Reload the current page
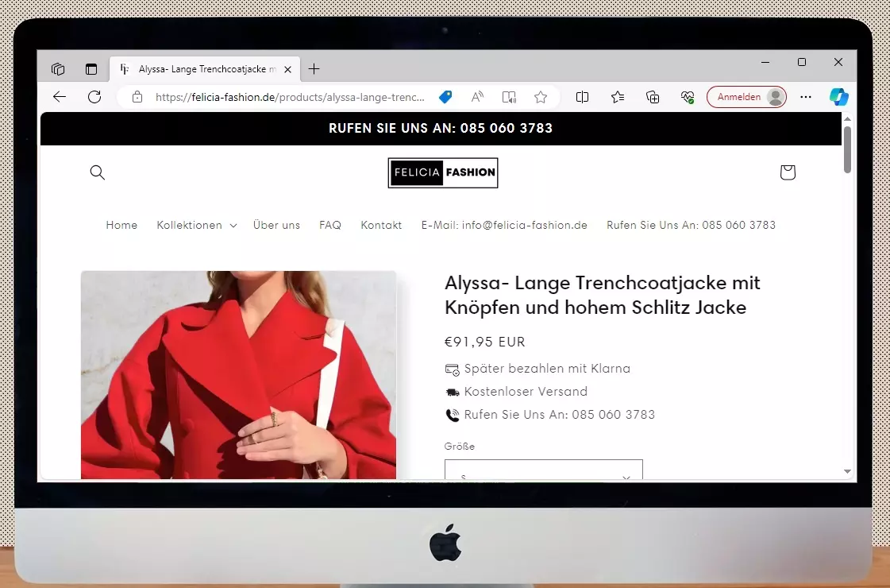 [x=94, y=97]
